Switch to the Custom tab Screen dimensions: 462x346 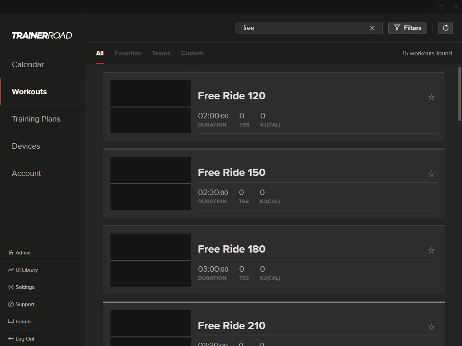[x=192, y=53]
